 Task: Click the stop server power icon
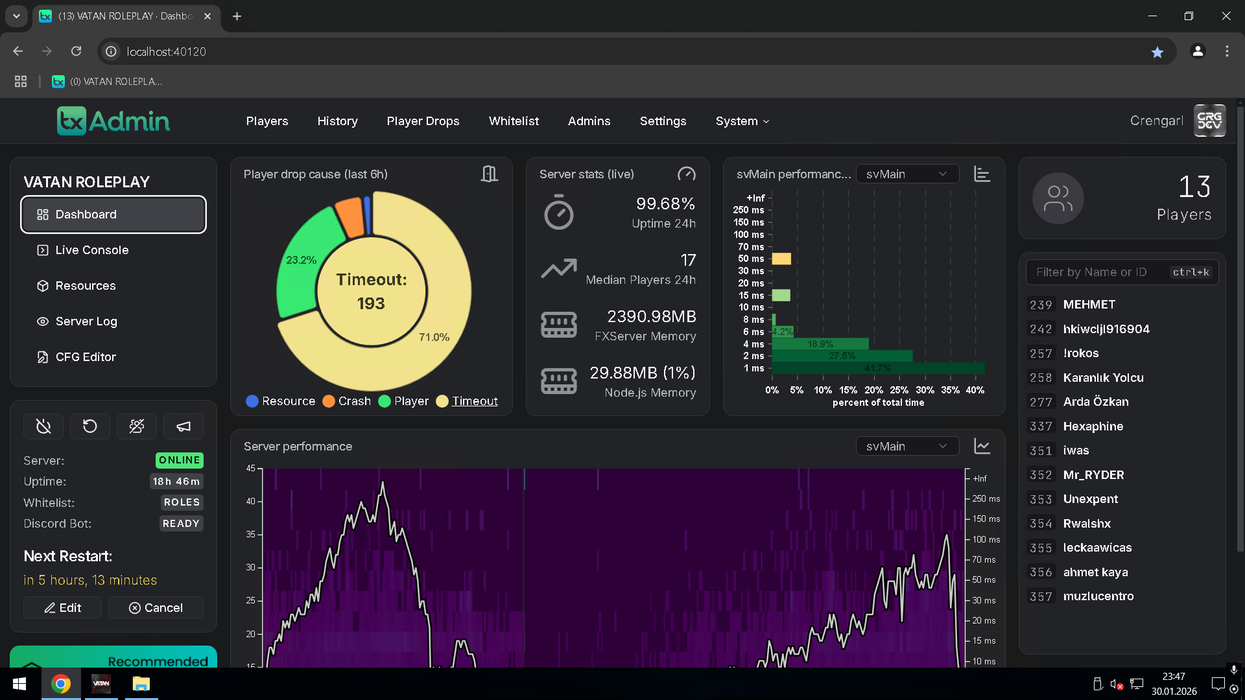click(x=43, y=426)
